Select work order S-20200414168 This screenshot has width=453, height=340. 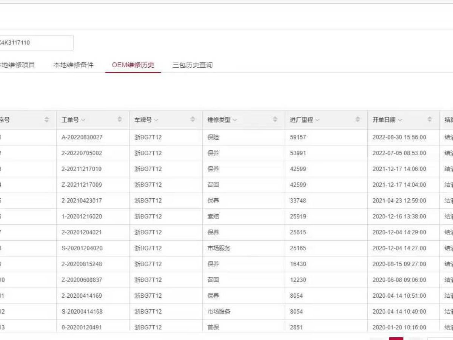click(82, 312)
